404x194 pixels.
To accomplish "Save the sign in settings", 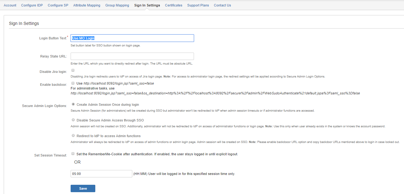I will pos(83,188).
